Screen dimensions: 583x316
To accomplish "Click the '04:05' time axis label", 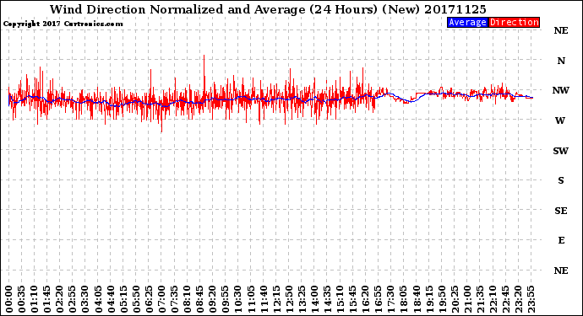I will (98, 299).
